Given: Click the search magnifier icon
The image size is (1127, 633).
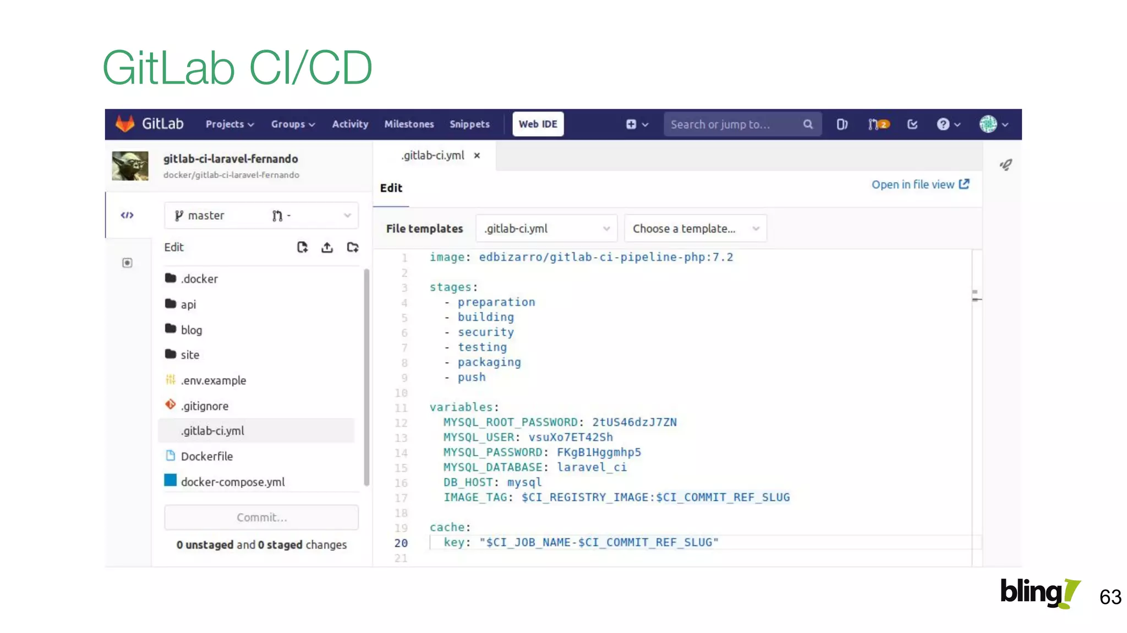Looking at the screenshot, I should pyautogui.click(x=807, y=124).
